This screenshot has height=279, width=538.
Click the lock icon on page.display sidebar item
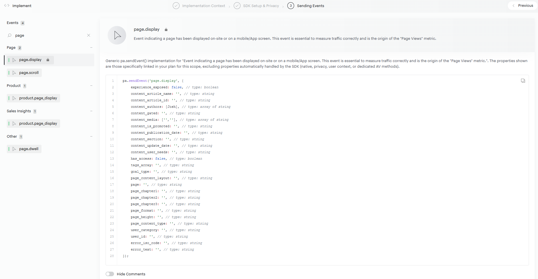click(x=48, y=60)
